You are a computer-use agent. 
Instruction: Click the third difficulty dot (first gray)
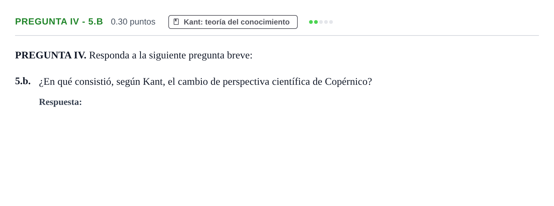[321, 22]
